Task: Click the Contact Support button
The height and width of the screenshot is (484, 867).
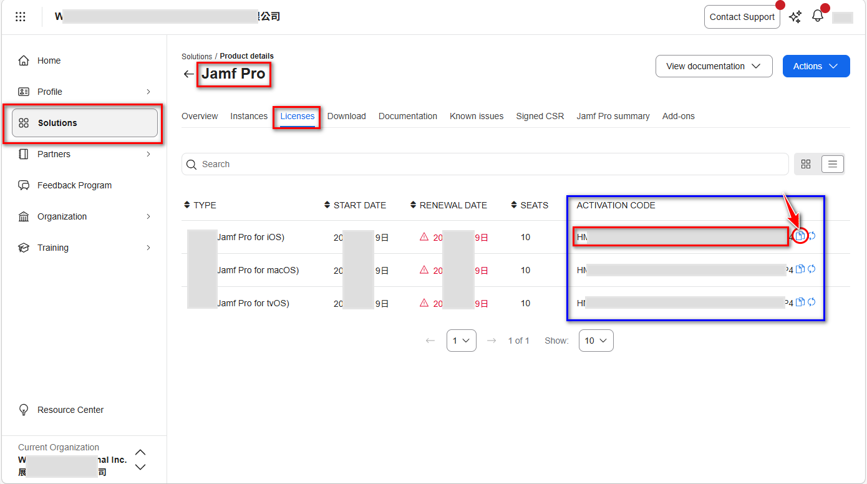Action: 742,17
